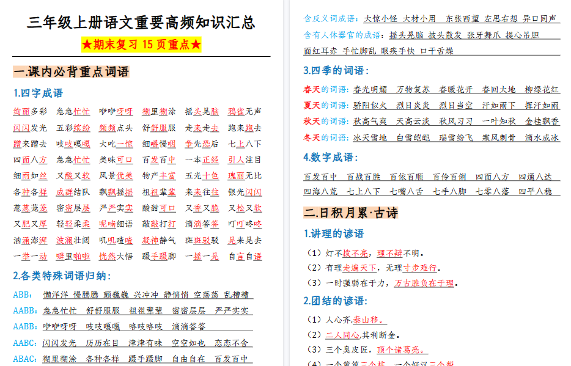Click the title 三年级上册语文重要高频知识汇总
This screenshot has height=366, width=571.
point(143,22)
